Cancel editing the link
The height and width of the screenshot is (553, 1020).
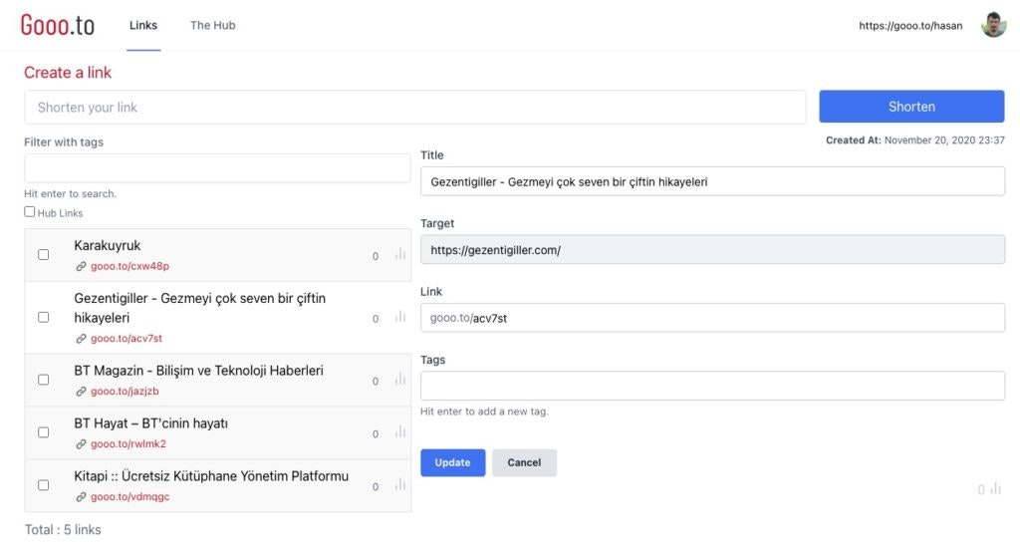tap(524, 462)
